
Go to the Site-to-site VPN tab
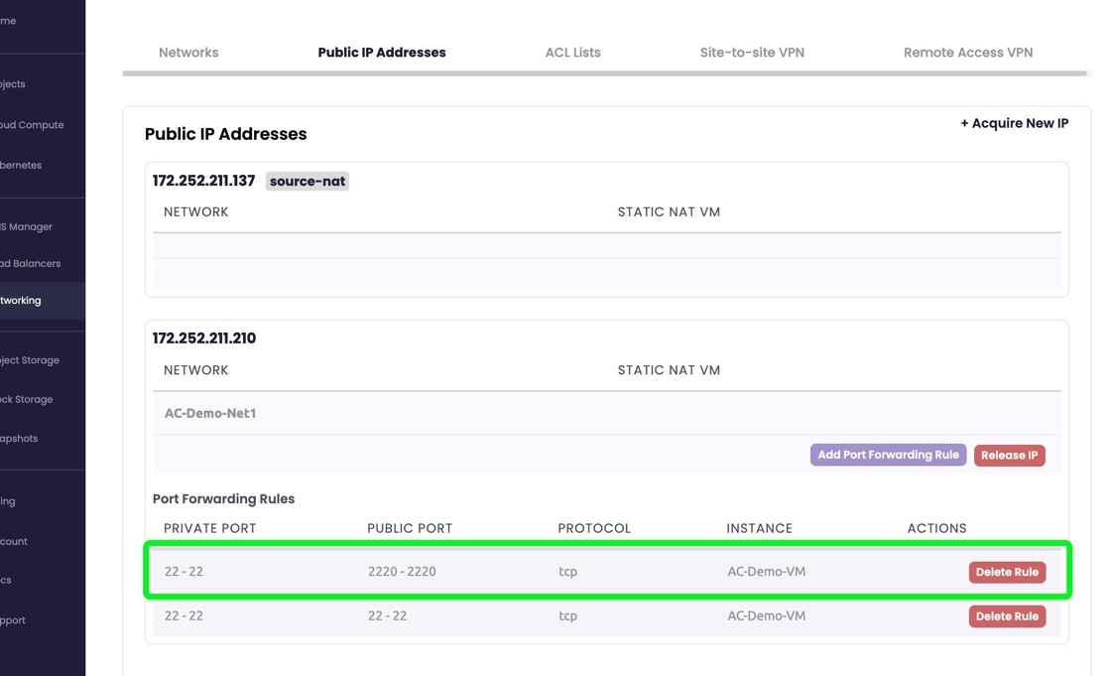[752, 53]
